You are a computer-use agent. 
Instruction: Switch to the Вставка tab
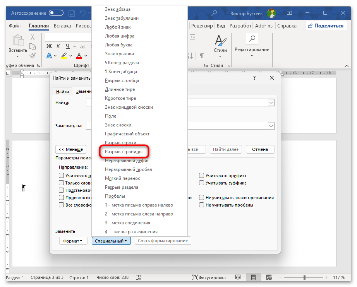(x=62, y=26)
